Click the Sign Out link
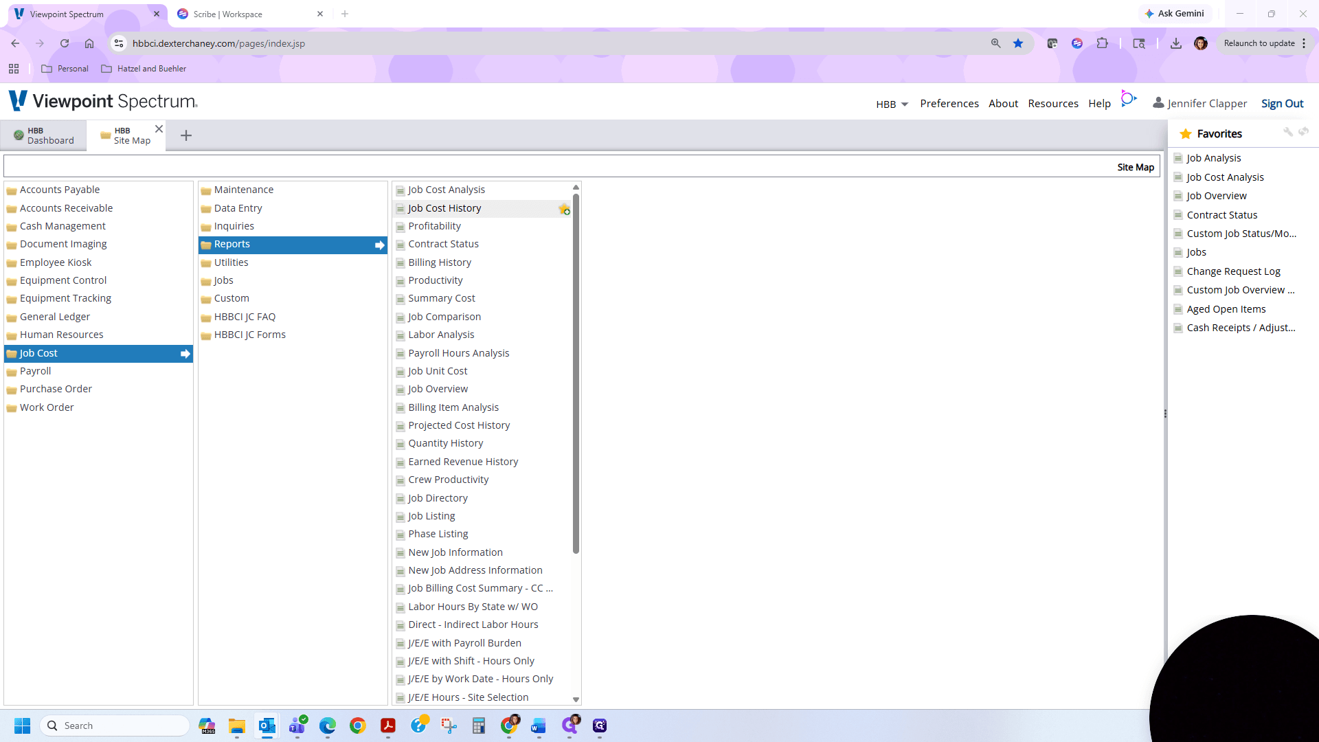The height and width of the screenshot is (742, 1319). point(1282,103)
